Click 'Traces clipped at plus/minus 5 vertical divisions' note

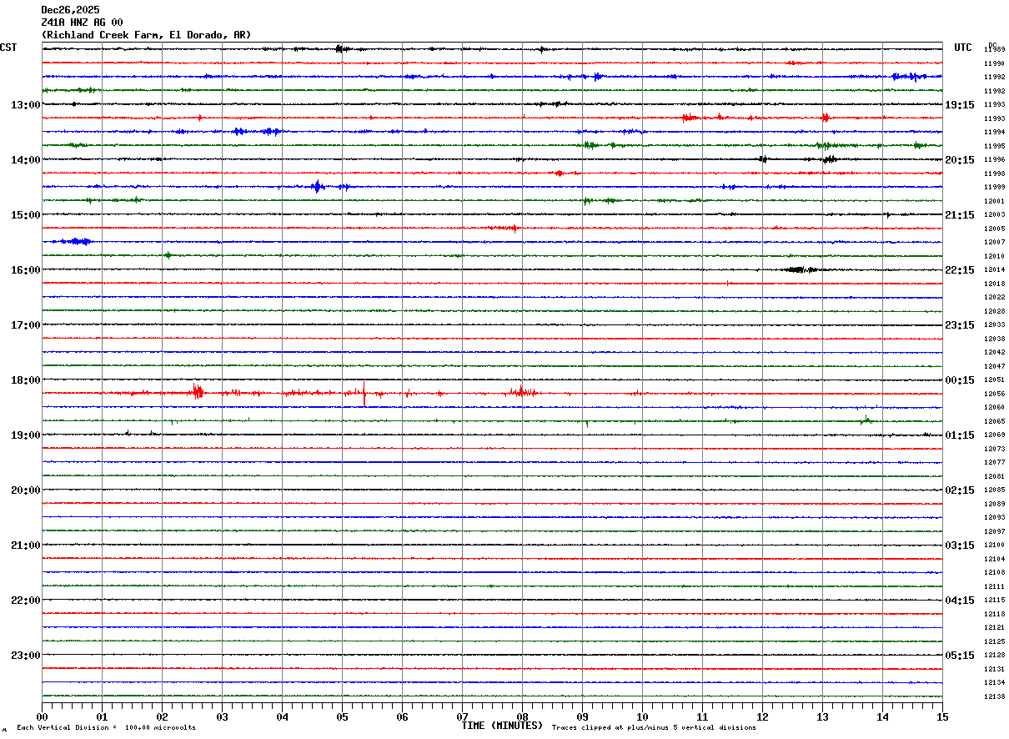click(654, 728)
